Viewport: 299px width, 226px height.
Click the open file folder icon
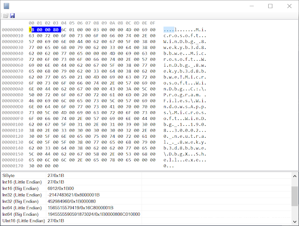(x=6, y=15)
